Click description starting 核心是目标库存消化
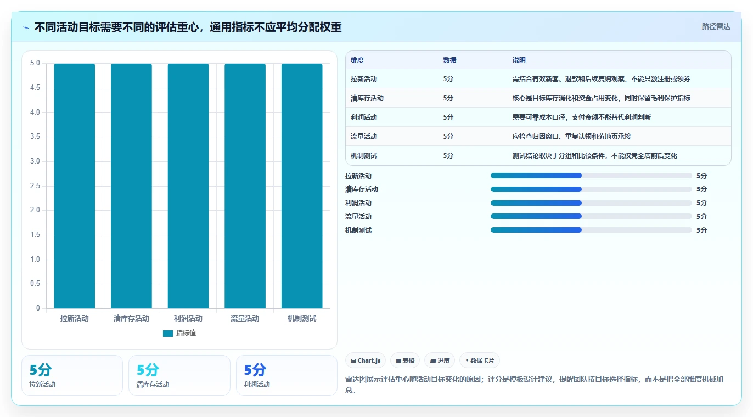753x417 pixels. (601, 98)
